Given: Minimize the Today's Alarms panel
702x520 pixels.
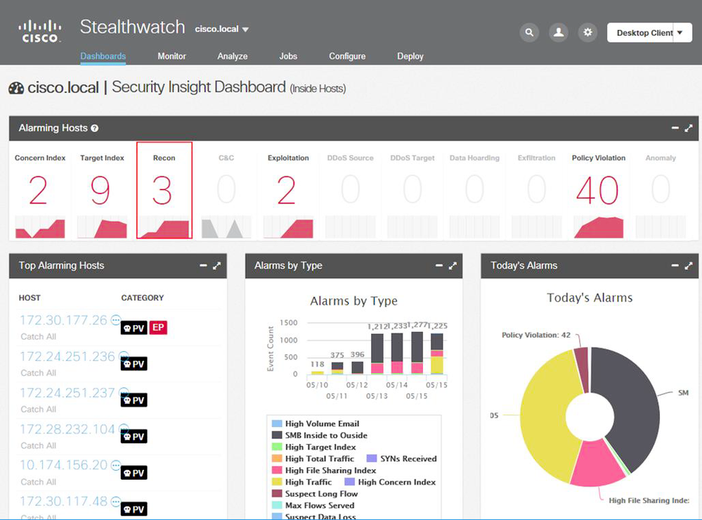Looking at the screenshot, I should (x=675, y=265).
